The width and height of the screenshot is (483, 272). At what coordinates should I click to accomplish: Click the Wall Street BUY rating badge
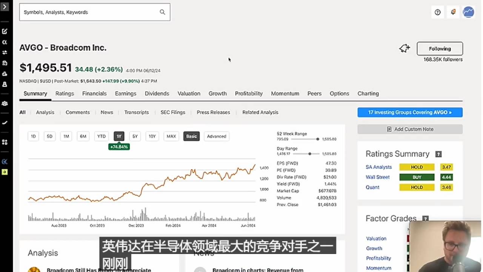tap(417, 177)
